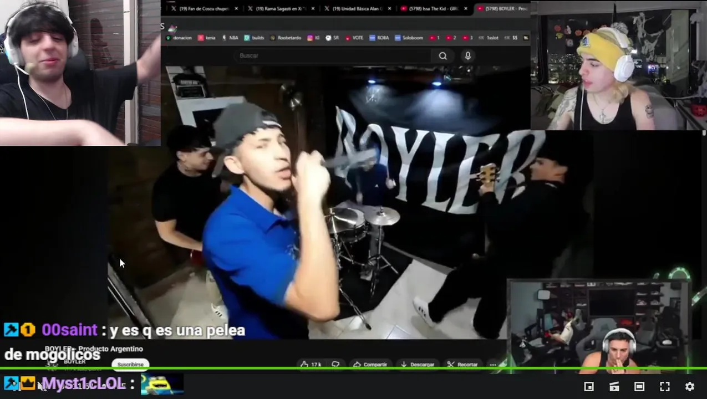Click the Myst1cLOL chat username
This screenshot has width=707, height=399.
(84, 383)
